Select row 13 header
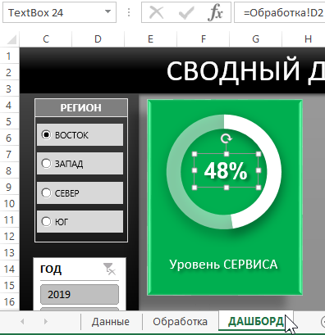This screenshot has width=325, height=335. 9,252
